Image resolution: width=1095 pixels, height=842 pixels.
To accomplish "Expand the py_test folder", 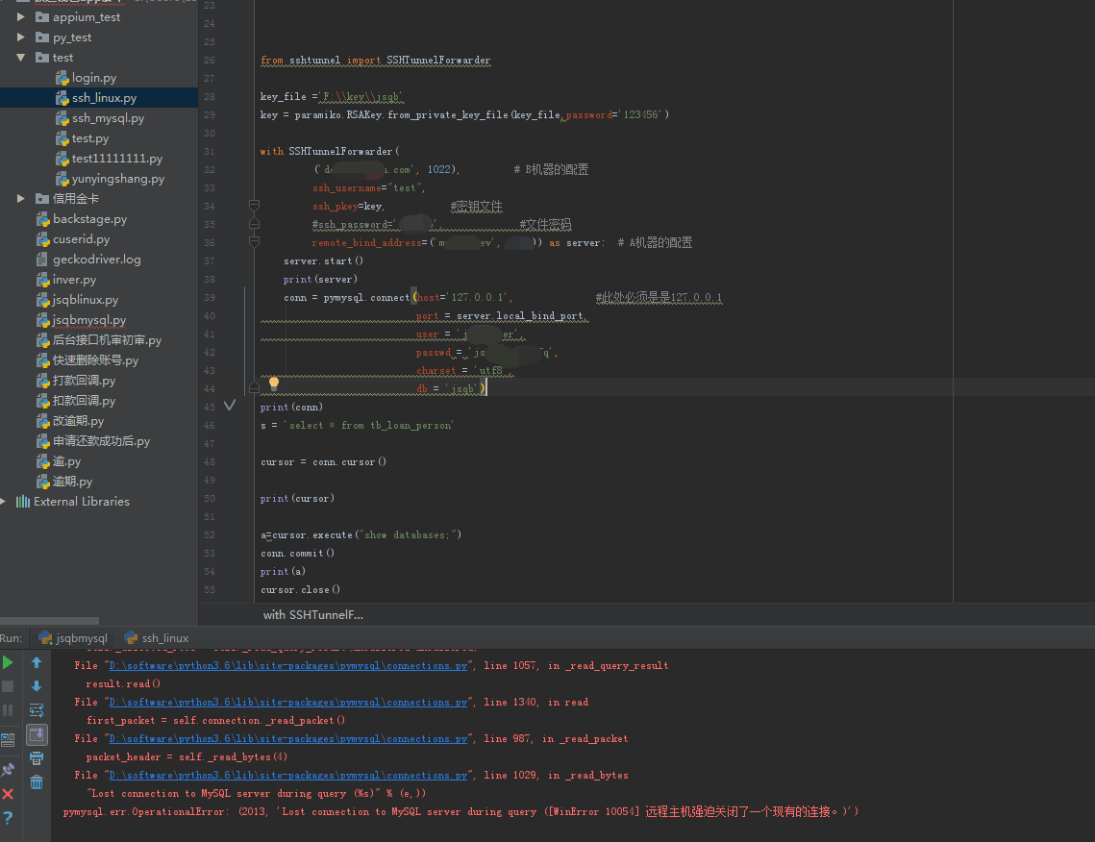I will click(21, 37).
